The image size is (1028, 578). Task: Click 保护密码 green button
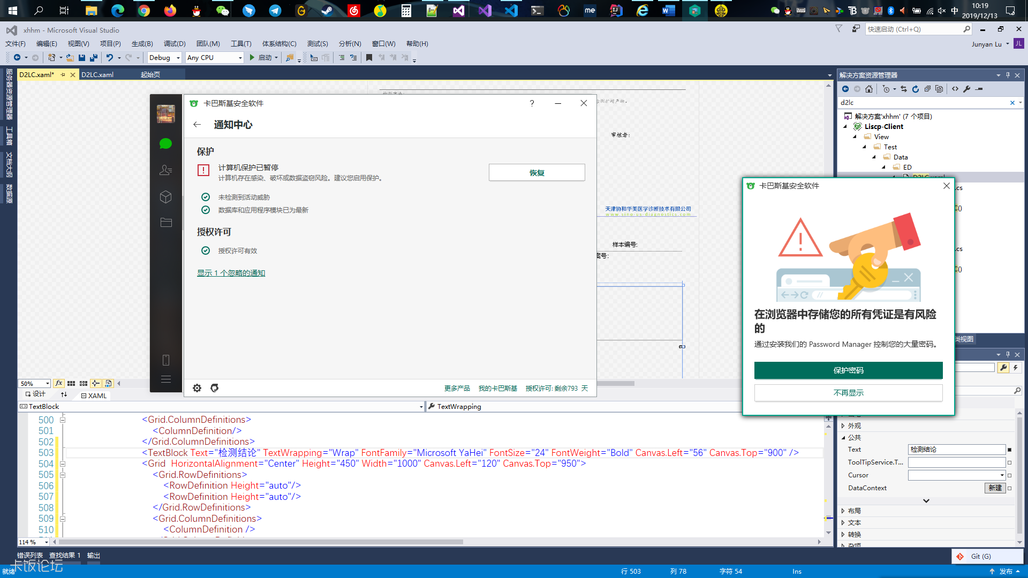[x=848, y=370]
